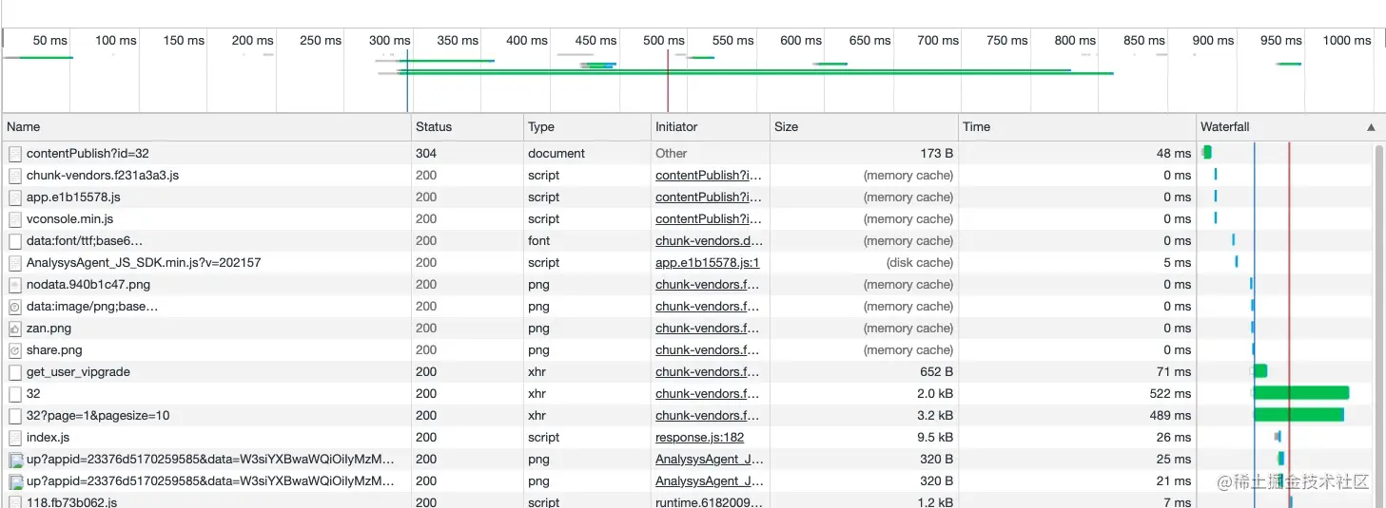Click waterfall bar of get_user_vipgrade
Viewport: 1386px width, 508px height.
pos(1259,371)
